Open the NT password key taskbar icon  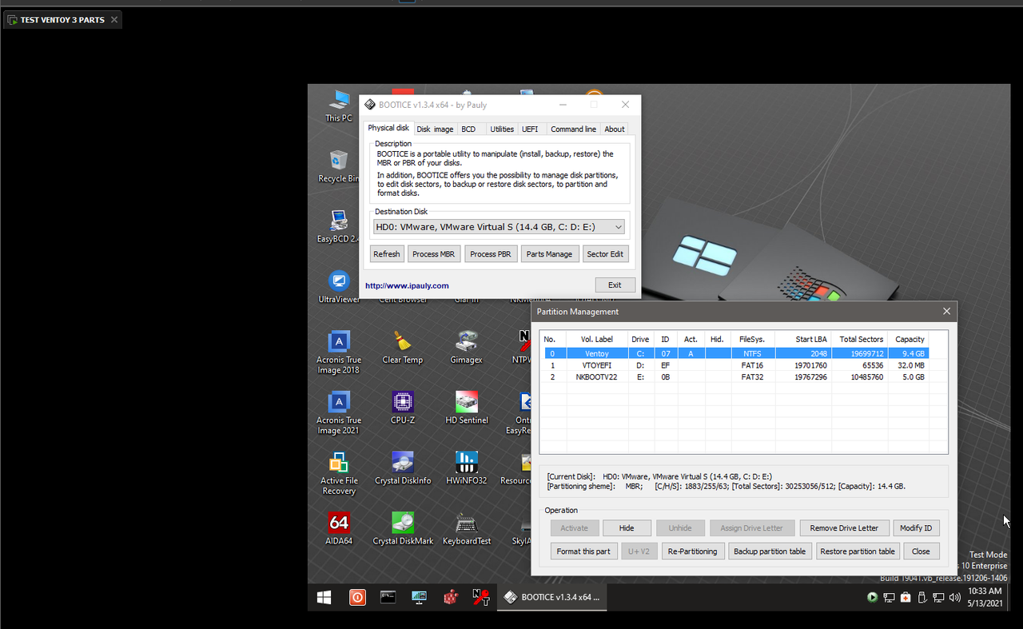[x=481, y=597]
